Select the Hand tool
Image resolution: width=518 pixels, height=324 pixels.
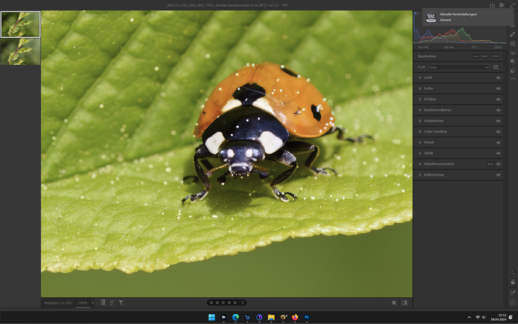tap(513, 283)
